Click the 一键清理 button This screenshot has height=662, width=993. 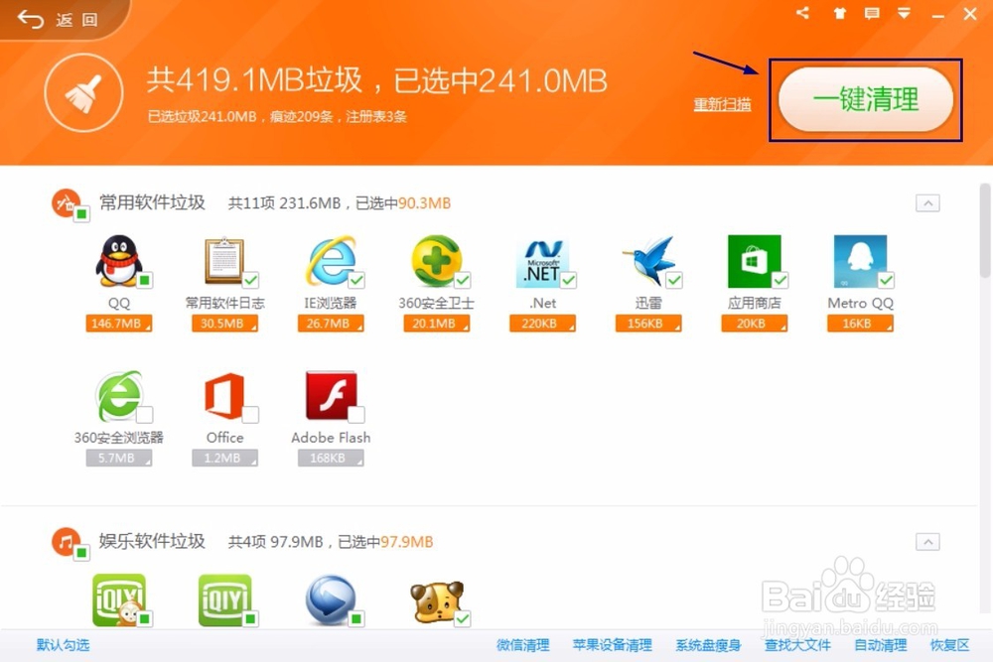pyautogui.click(x=865, y=100)
